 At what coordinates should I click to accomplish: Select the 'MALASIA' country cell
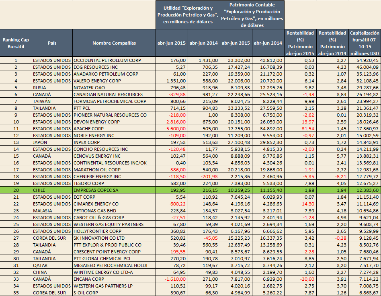click(52, 211)
